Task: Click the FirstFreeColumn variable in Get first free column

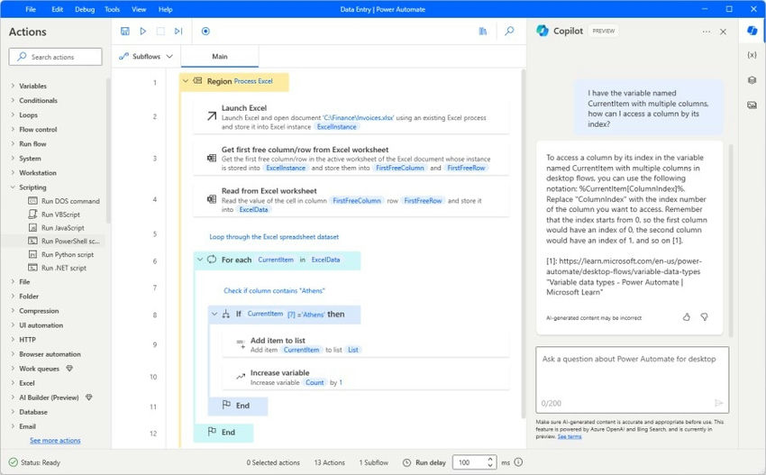Action: (399, 168)
